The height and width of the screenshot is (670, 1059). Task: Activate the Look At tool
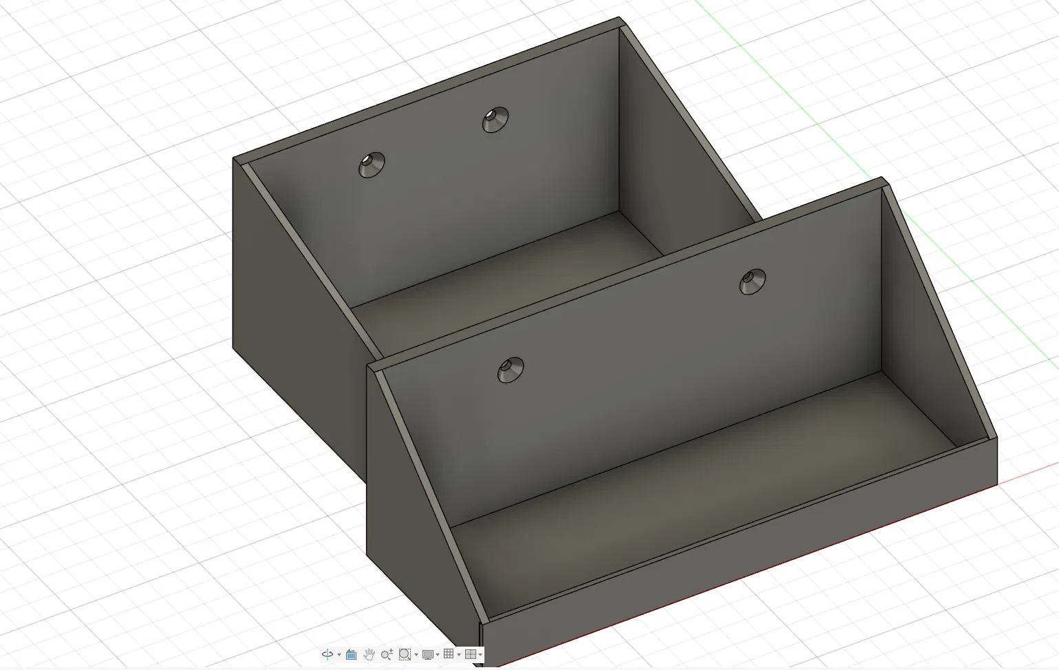point(351,654)
